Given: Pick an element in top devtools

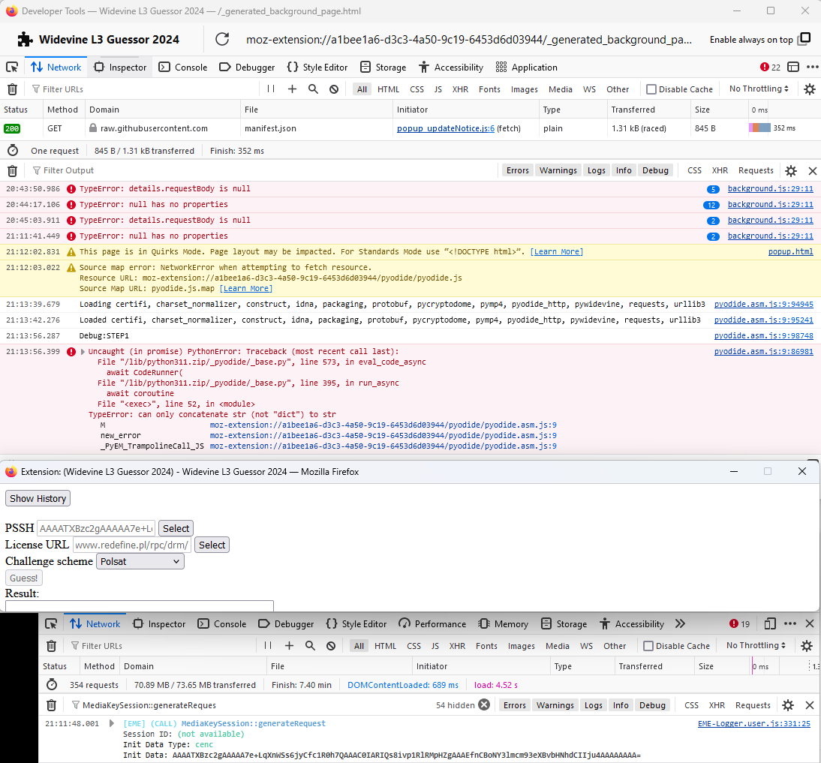Looking at the screenshot, I should point(11,67).
